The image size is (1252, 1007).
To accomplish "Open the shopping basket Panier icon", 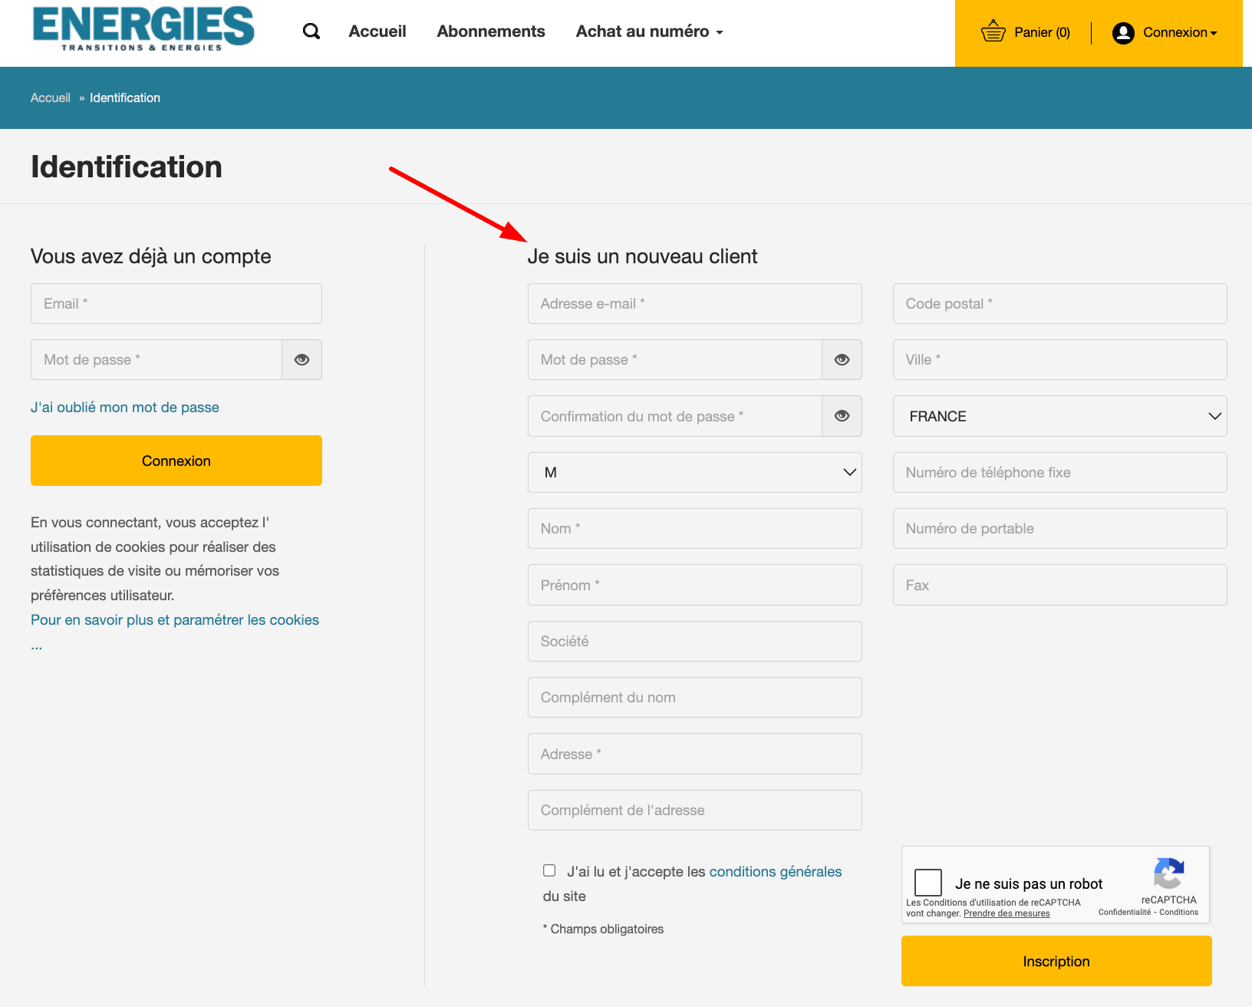I will (x=993, y=31).
